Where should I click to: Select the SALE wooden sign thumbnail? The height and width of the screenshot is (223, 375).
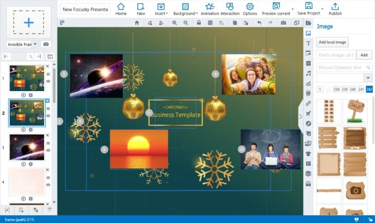point(355,111)
